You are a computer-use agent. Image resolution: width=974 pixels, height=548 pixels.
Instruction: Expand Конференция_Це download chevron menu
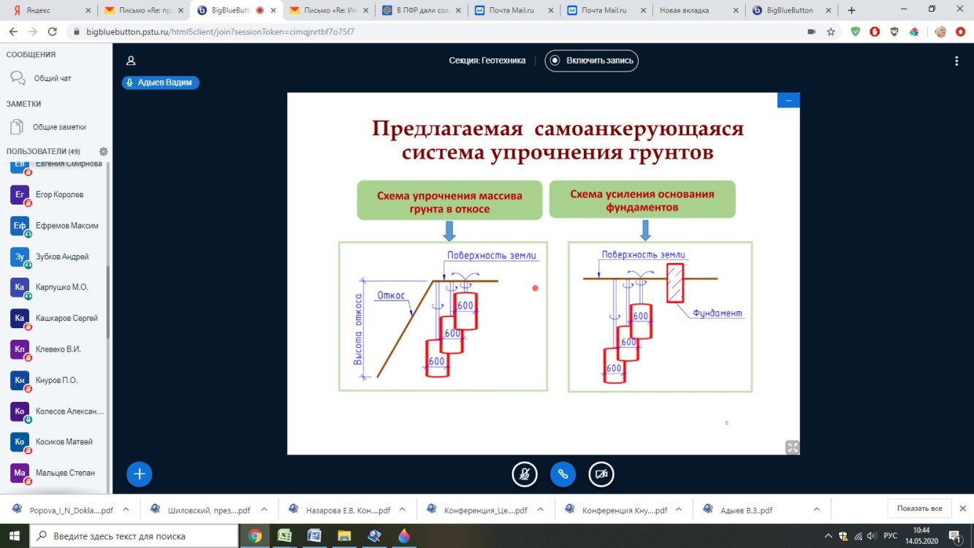point(541,510)
